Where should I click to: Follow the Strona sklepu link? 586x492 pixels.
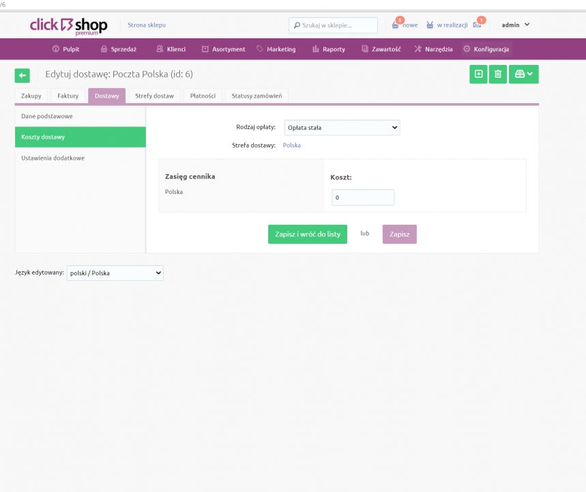(x=147, y=25)
